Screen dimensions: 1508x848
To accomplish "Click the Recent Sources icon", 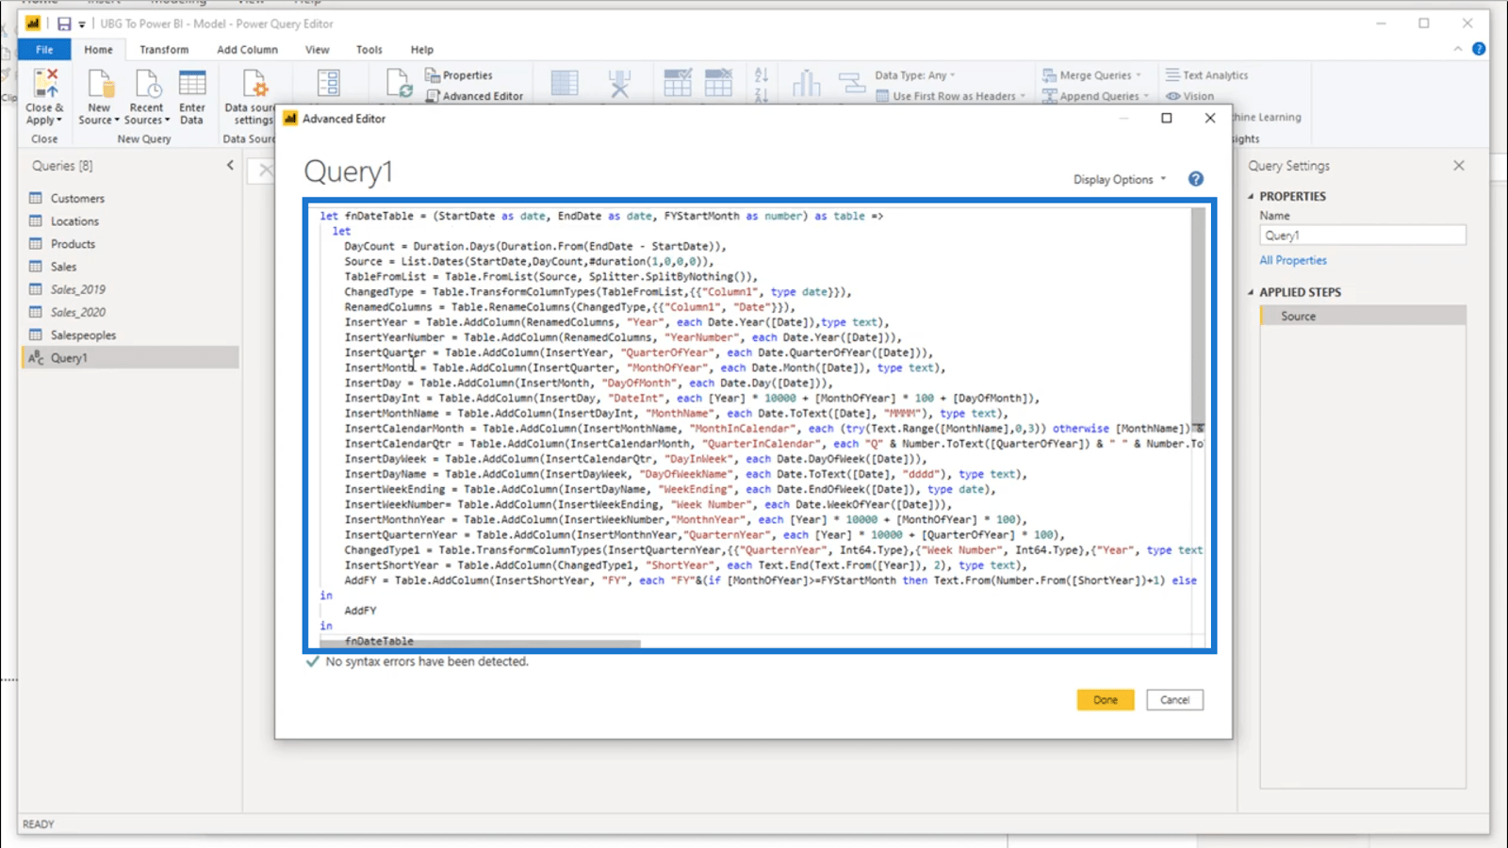I will [148, 83].
